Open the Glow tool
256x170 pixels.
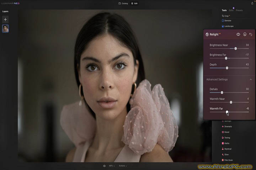pyautogui.click(x=225, y=154)
